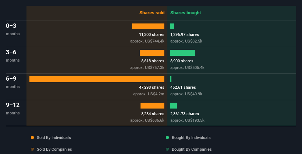Viewport: 302px width, 154px height.
Task: Click the approx. US$744.4k amount
Action: click(147, 41)
